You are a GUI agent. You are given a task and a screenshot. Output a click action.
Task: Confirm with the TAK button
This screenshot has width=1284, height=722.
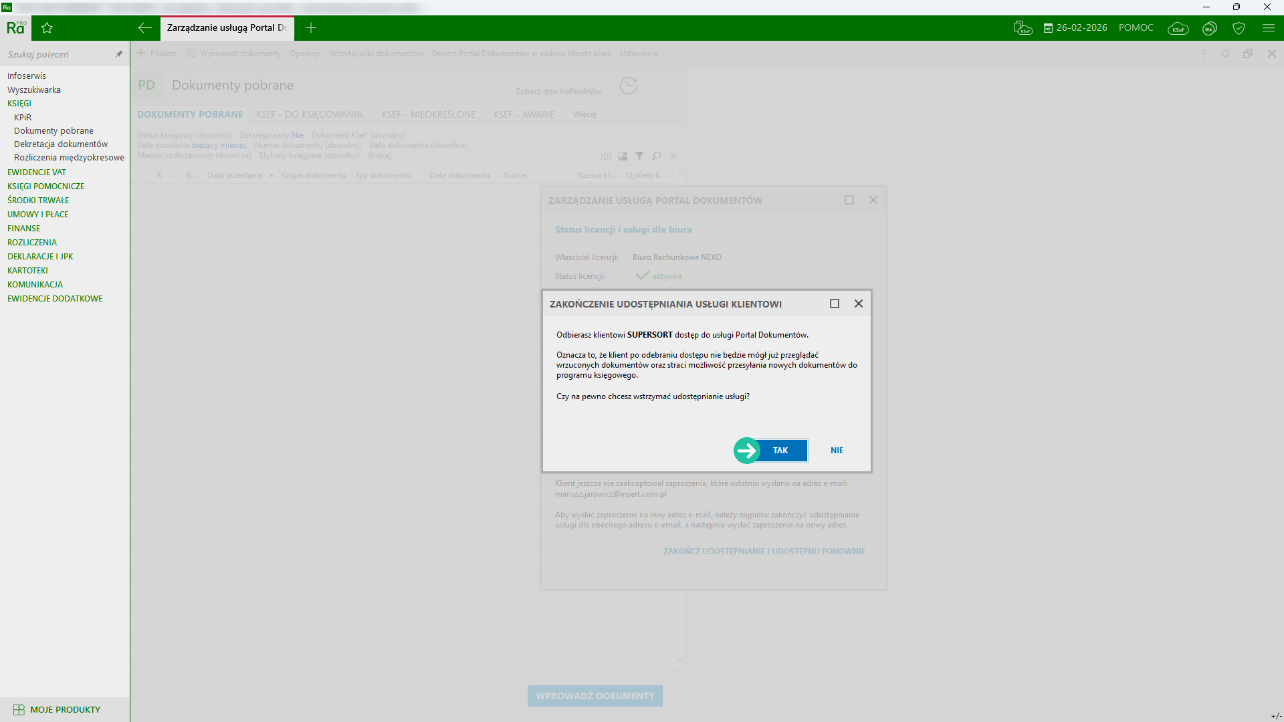780,451
